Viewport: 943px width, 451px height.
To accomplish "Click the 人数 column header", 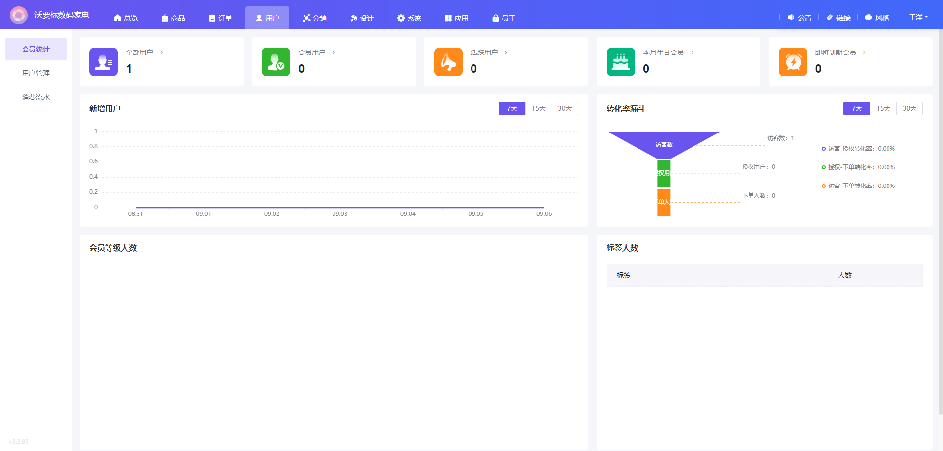I will [x=875, y=275].
